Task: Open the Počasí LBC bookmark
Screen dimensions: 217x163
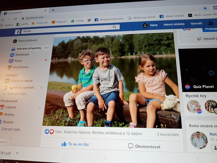Action: click(x=40, y=23)
